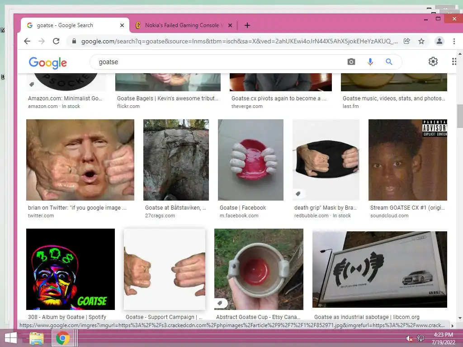Click the page vertical scrollbar thumb
463x347 pixels.
460,116
